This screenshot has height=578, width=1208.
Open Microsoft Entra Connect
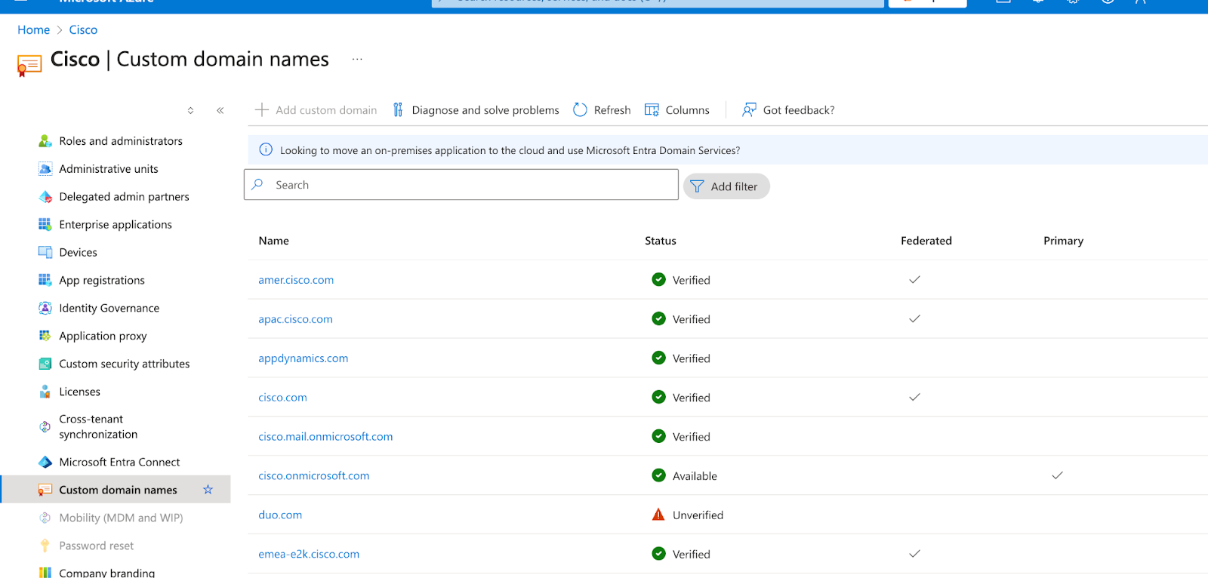pyautogui.click(x=119, y=463)
